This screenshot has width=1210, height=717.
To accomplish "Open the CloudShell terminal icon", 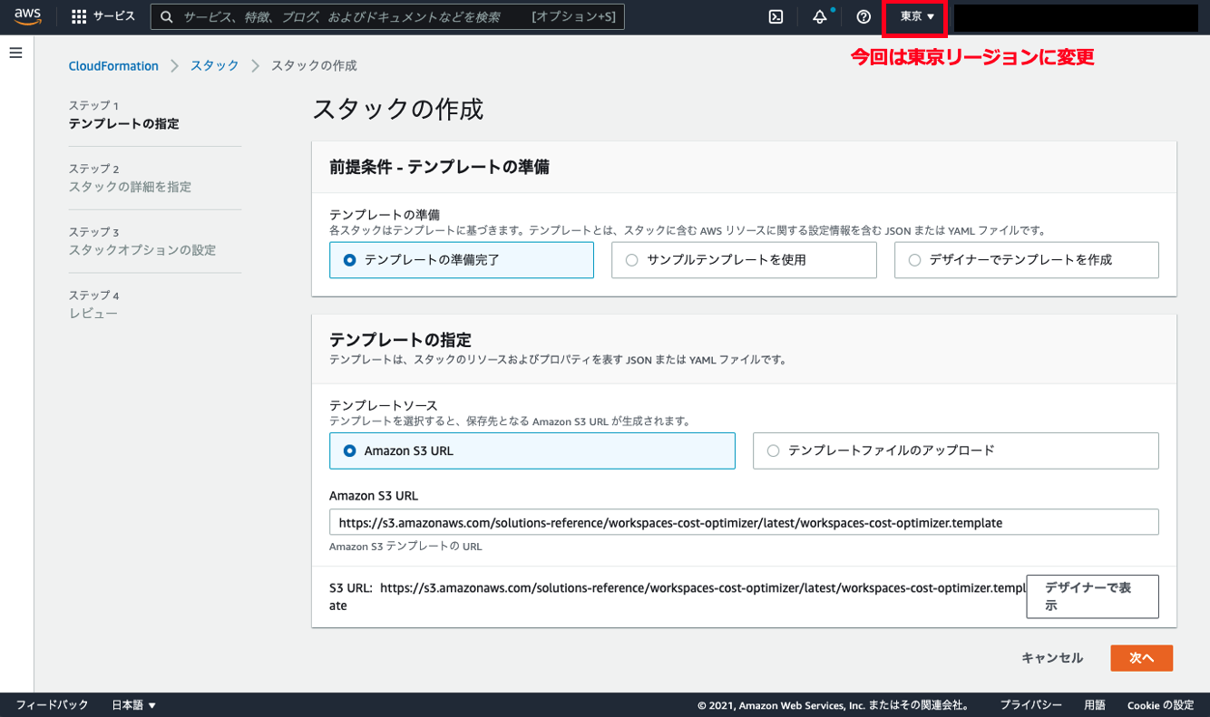I will point(776,16).
